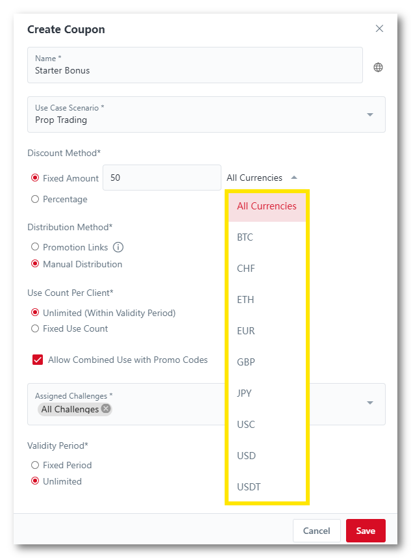Click the globe translation icon beside Name
This screenshot has width=411, height=558.
[378, 68]
